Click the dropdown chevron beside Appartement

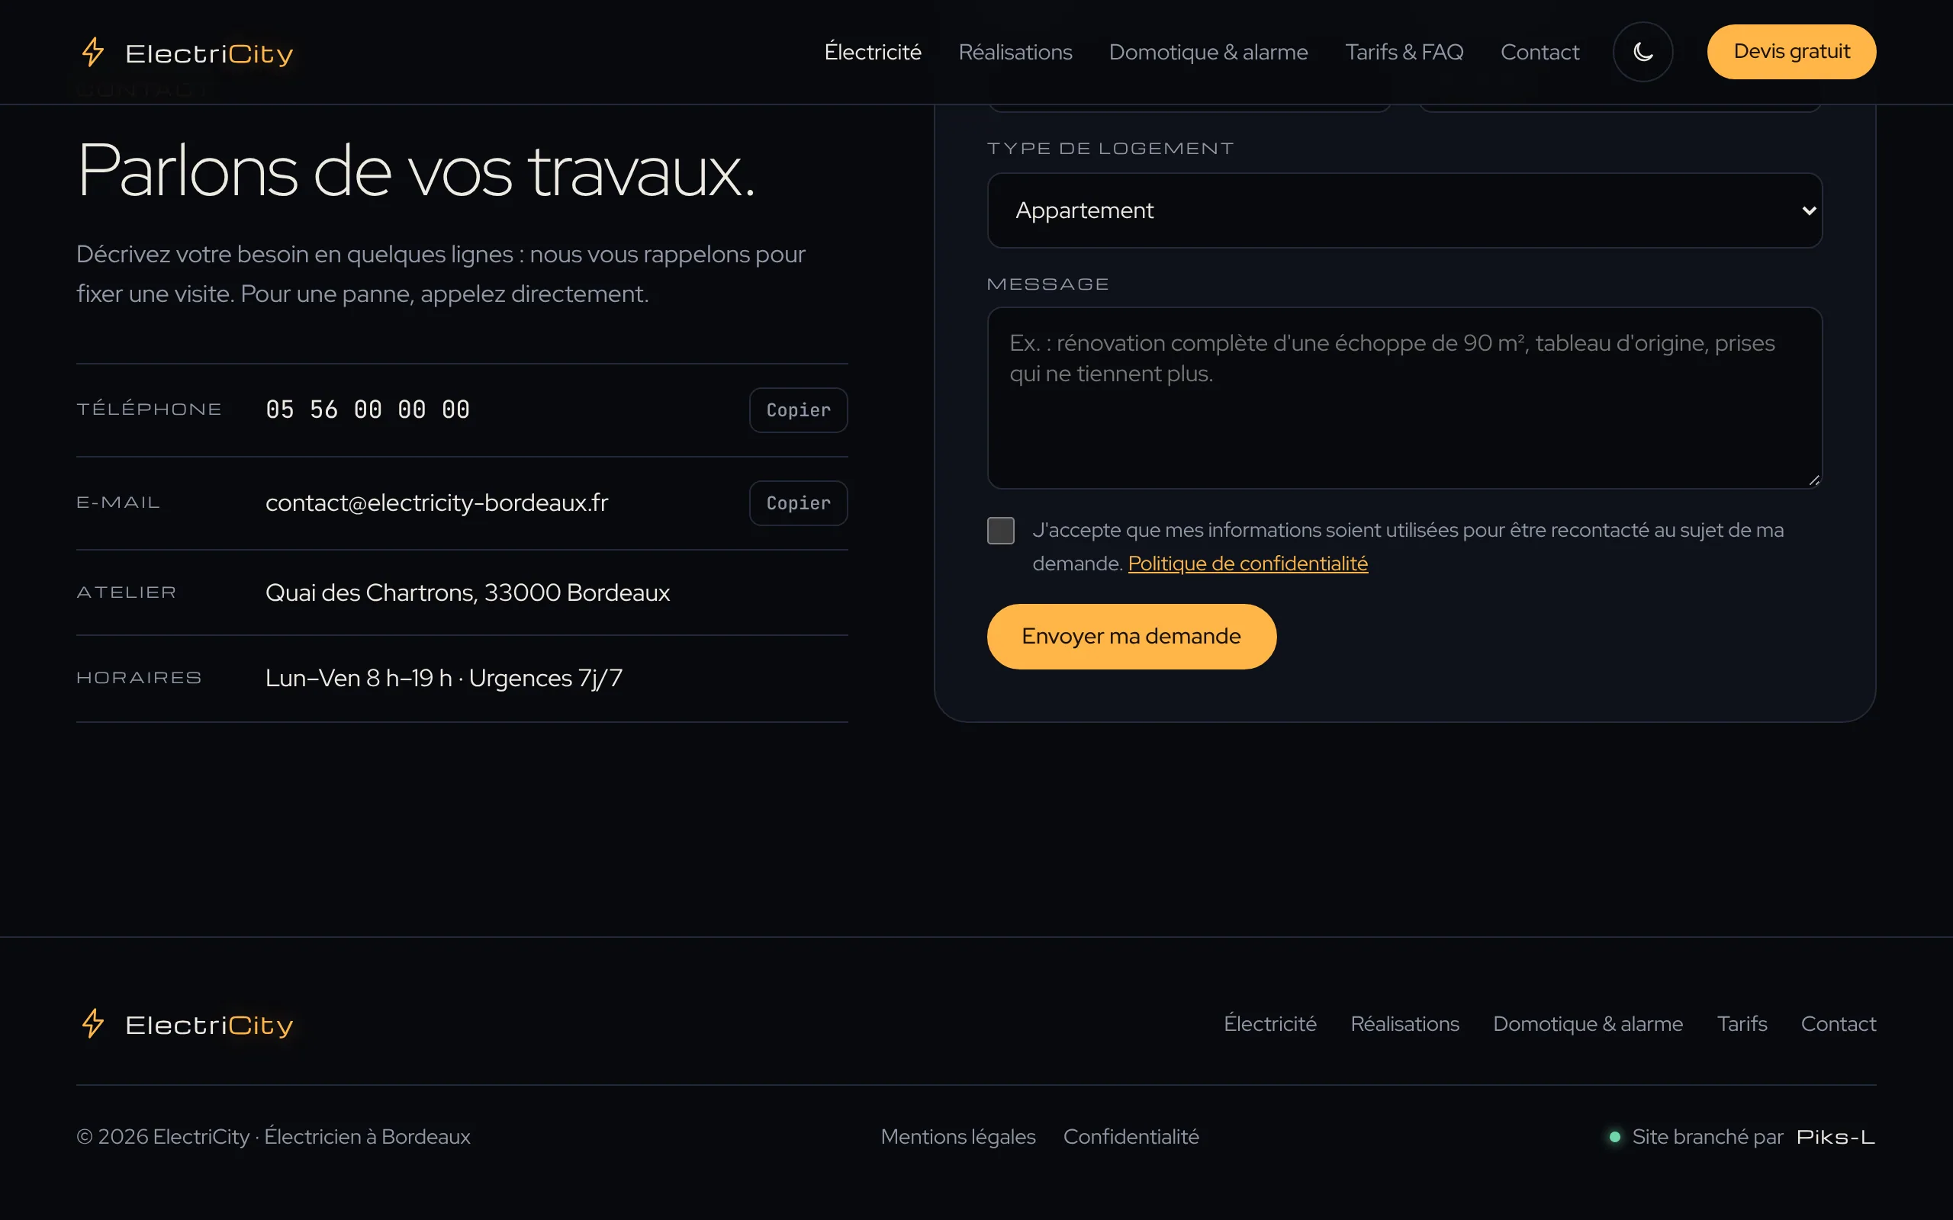[1809, 210]
